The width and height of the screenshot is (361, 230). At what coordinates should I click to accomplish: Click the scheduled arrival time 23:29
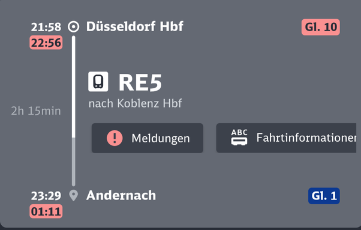tap(46, 196)
